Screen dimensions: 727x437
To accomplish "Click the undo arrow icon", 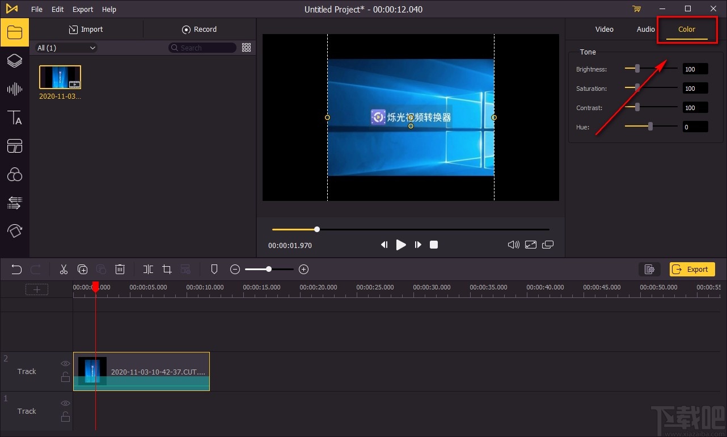I will [16, 269].
